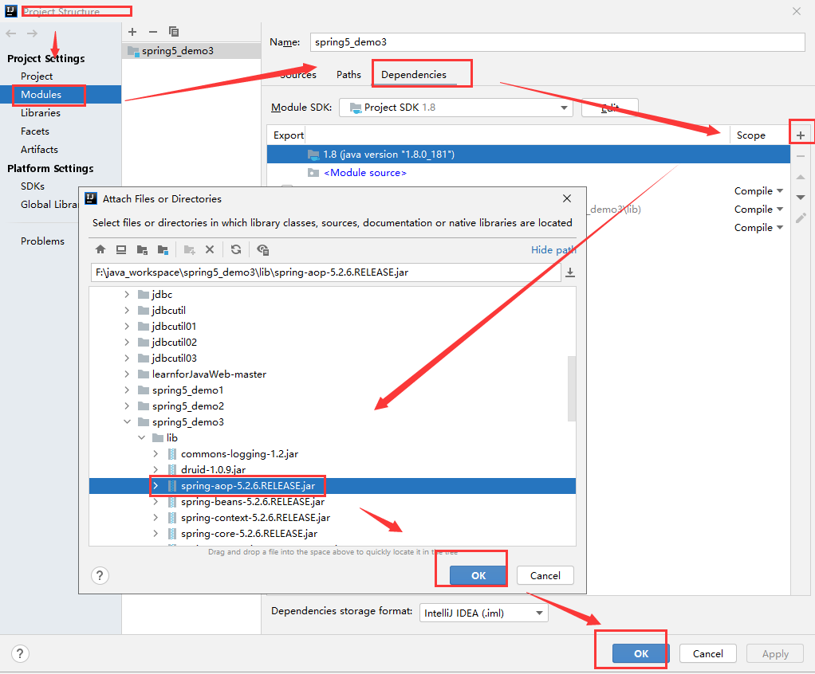The image size is (815, 674).
Task: Click the Project directory icon in file chooser
Action: pos(142,250)
